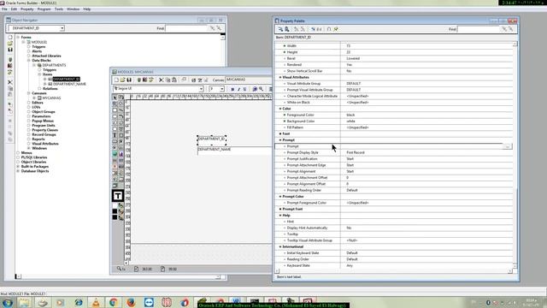This screenshot has width=547, height=308.
Task: Open the Window menu
Action: [x=74, y=9]
